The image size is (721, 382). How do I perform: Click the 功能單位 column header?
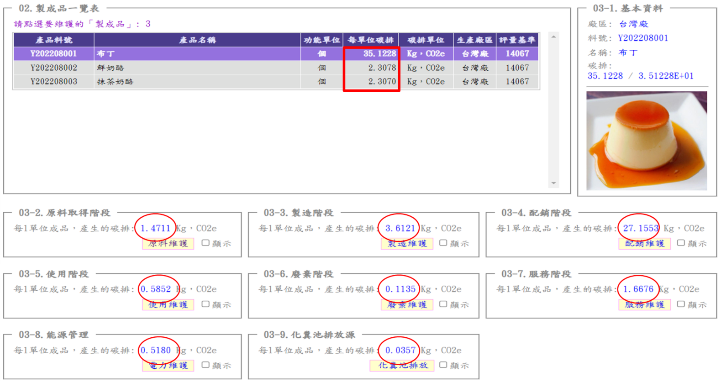(x=322, y=40)
